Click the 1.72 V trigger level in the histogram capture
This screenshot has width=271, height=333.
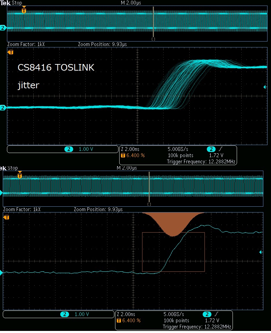(x=212, y=320)
